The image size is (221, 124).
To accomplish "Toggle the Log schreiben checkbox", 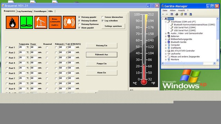I will pyautogui.click(x=103, y=21).
